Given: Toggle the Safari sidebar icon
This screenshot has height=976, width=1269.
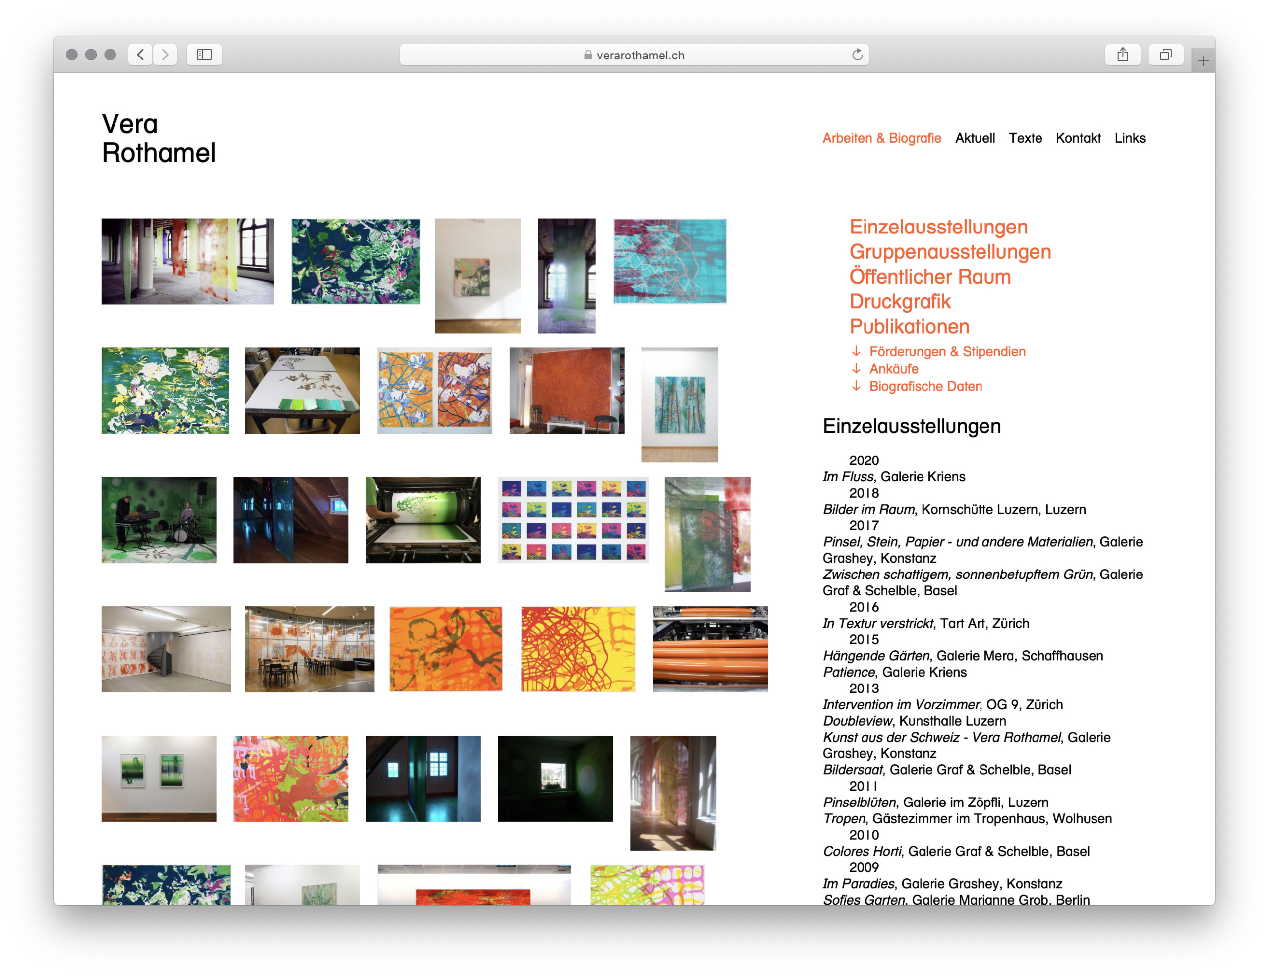Looking at the screenshot, I should [x=204, y=55].
